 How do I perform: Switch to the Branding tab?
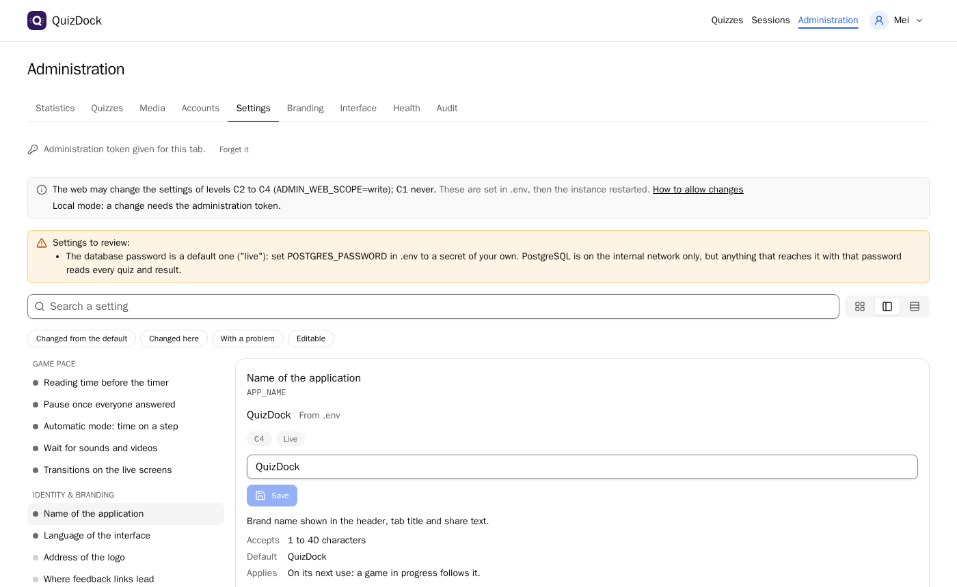click(306, 109)
